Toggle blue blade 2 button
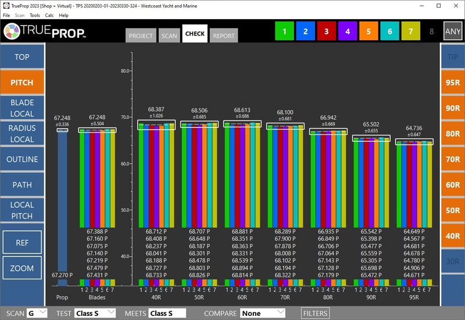Image resolution: width=465 pixels, height=320 pixels. pyautogui.click(x=305, y=31)
